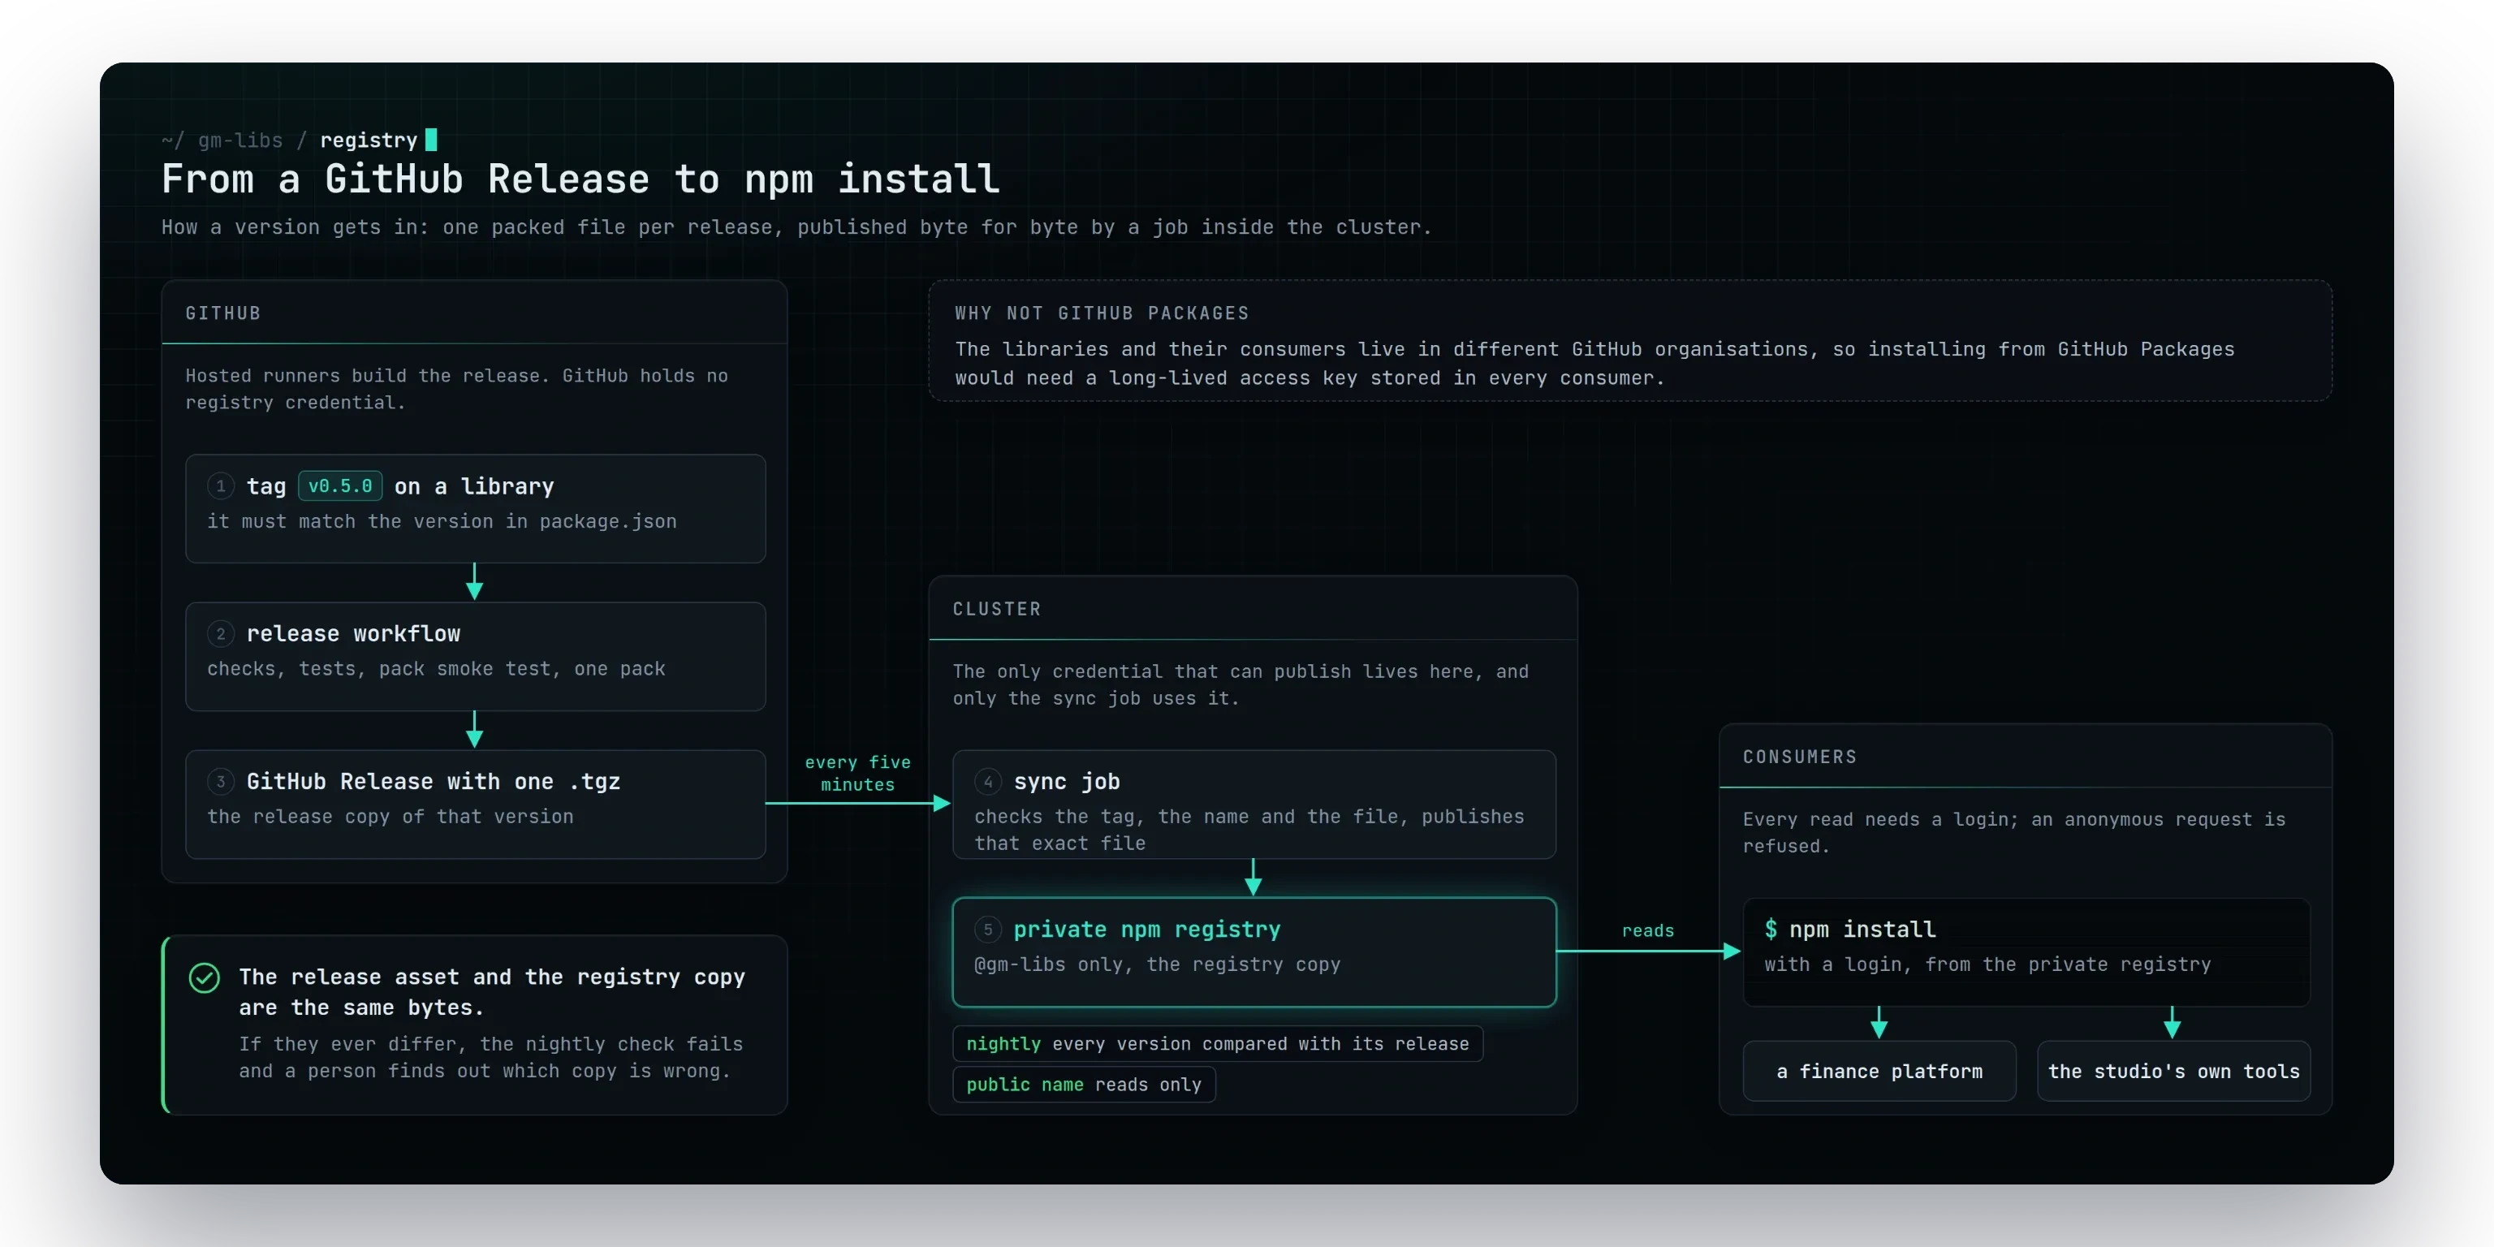Click the v0.5.0 version tag badge
This screenshot has height=1247, width=2494.
pos(340,486)
